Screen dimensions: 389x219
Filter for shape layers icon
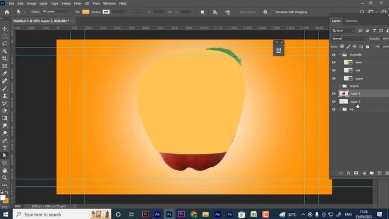click(381, 30)
